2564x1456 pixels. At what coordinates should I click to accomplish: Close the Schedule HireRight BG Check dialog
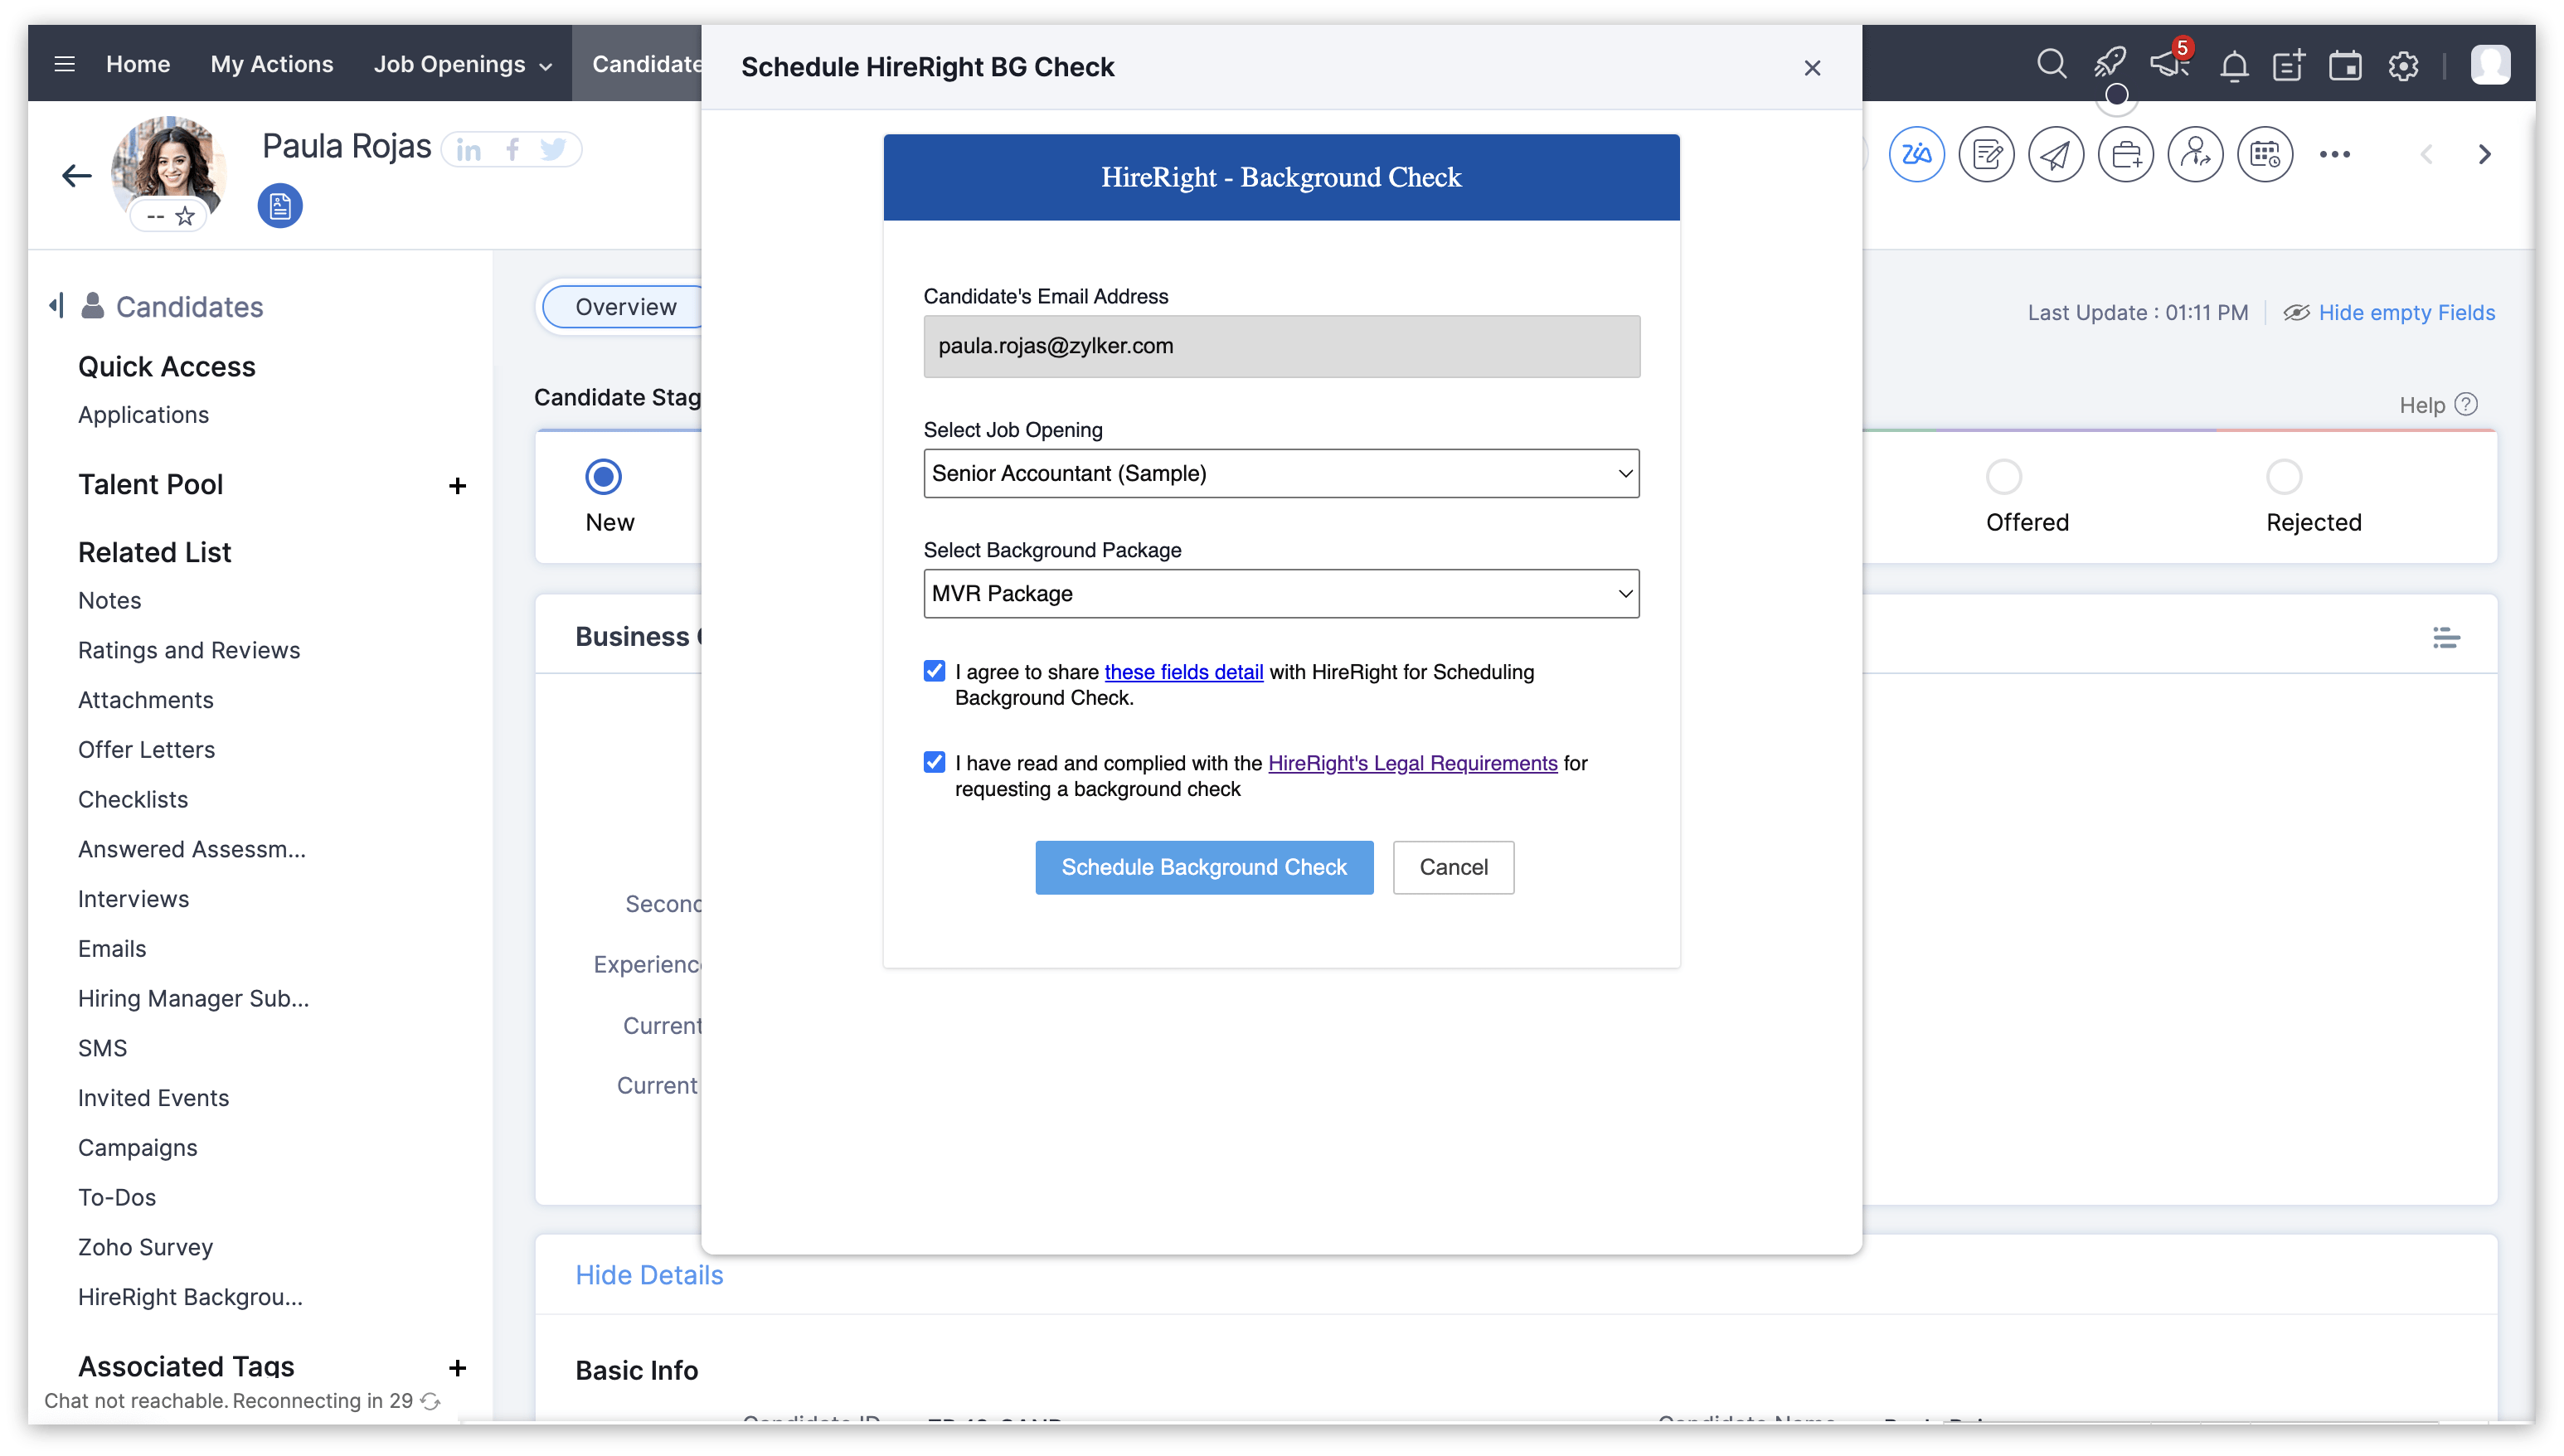pos(1812,68)
